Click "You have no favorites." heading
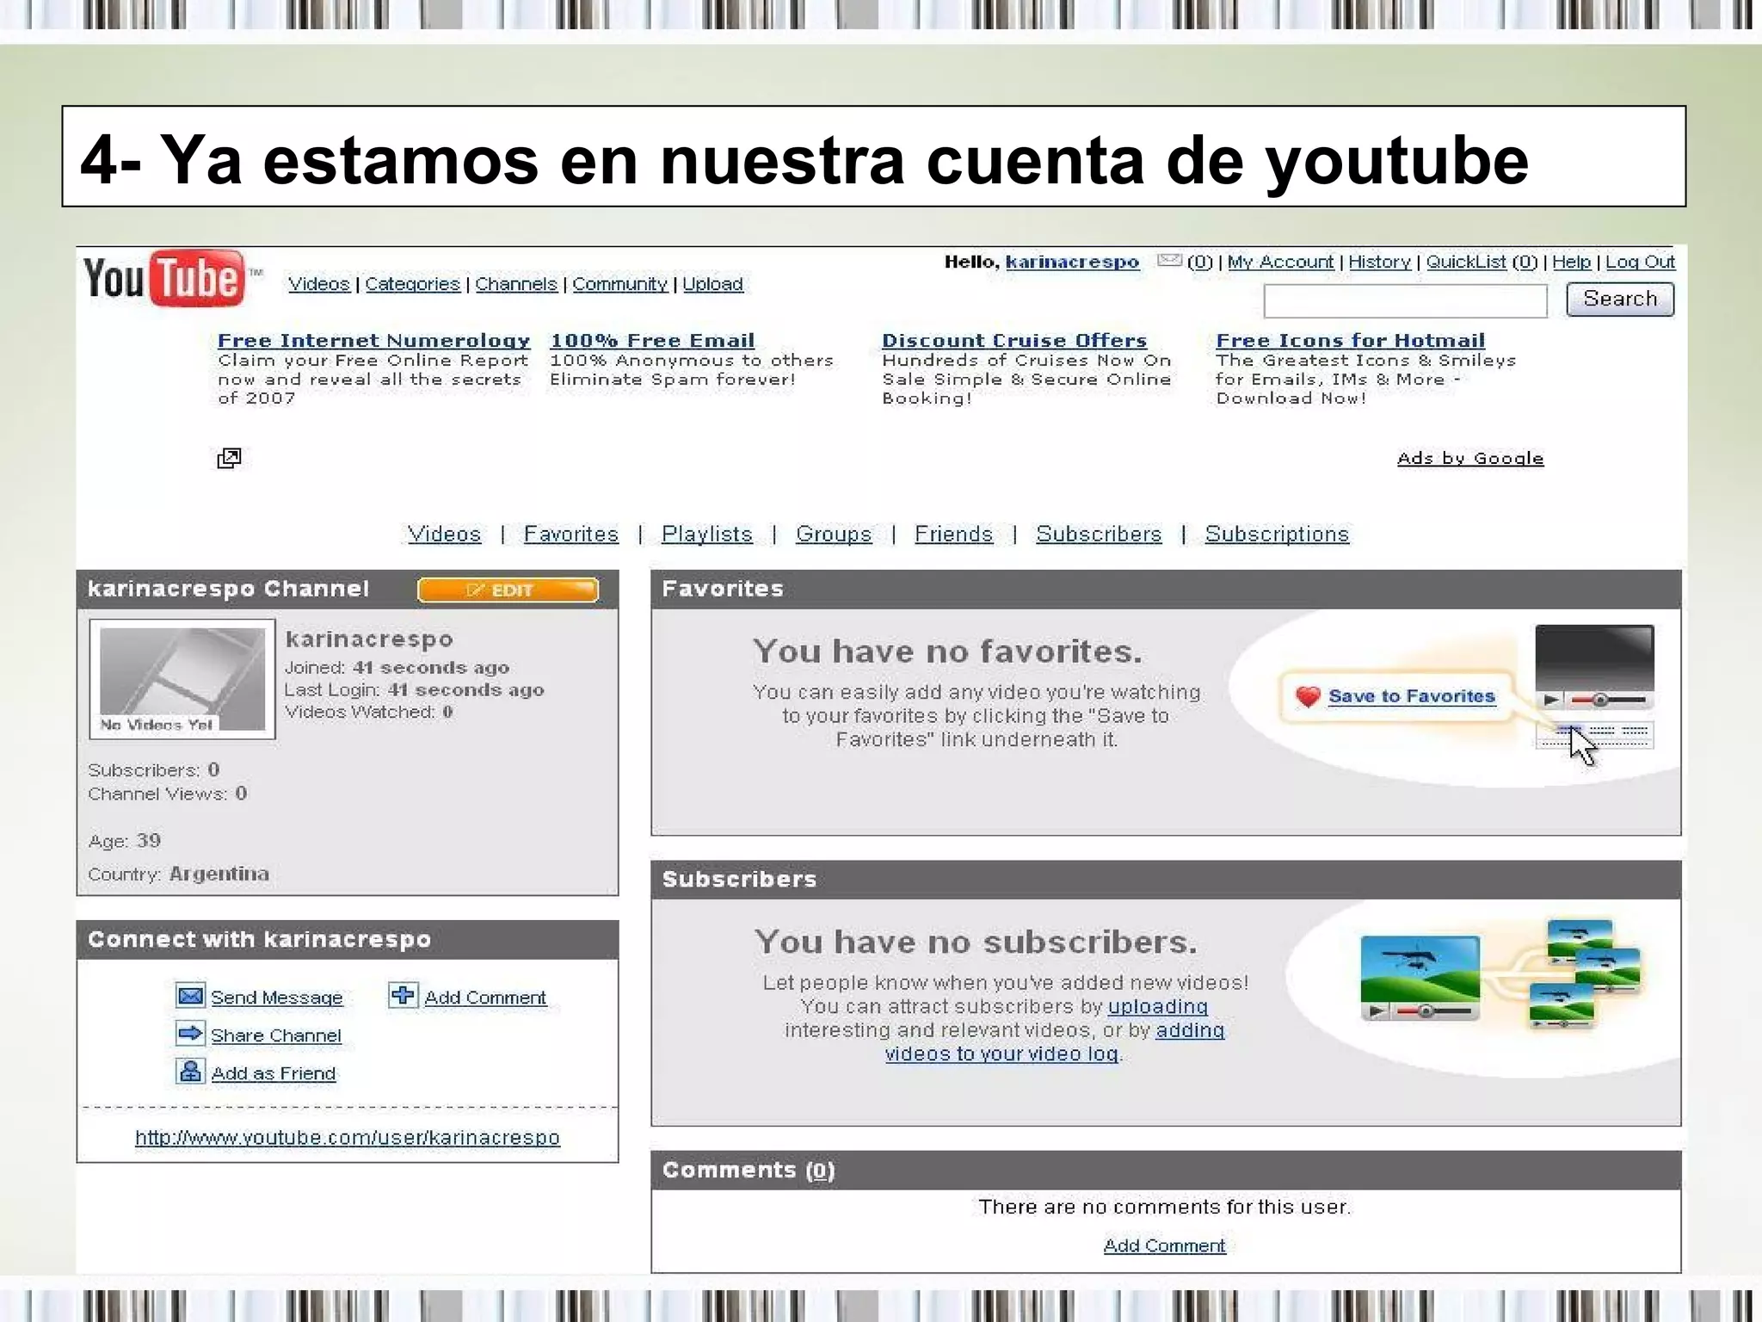1762x1322 pixels. [x=947, y=652]
